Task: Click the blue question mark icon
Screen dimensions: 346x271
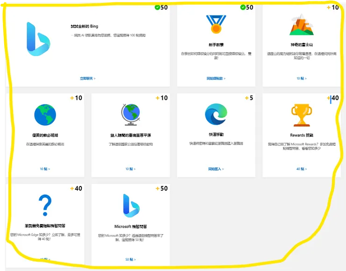Action: [x=45, y=205]
